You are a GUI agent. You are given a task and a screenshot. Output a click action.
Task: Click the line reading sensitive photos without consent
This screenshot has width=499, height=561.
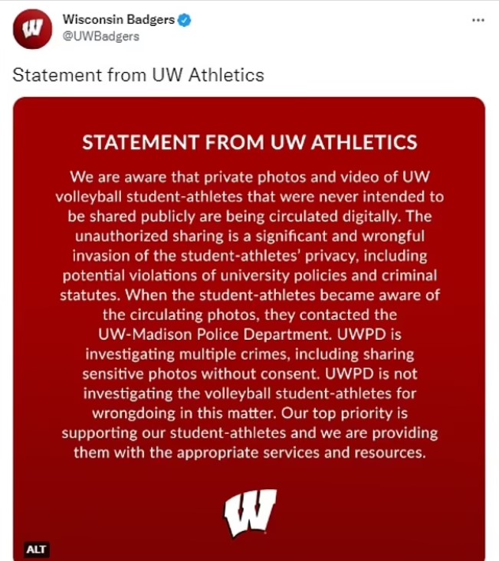coord(250,374)
